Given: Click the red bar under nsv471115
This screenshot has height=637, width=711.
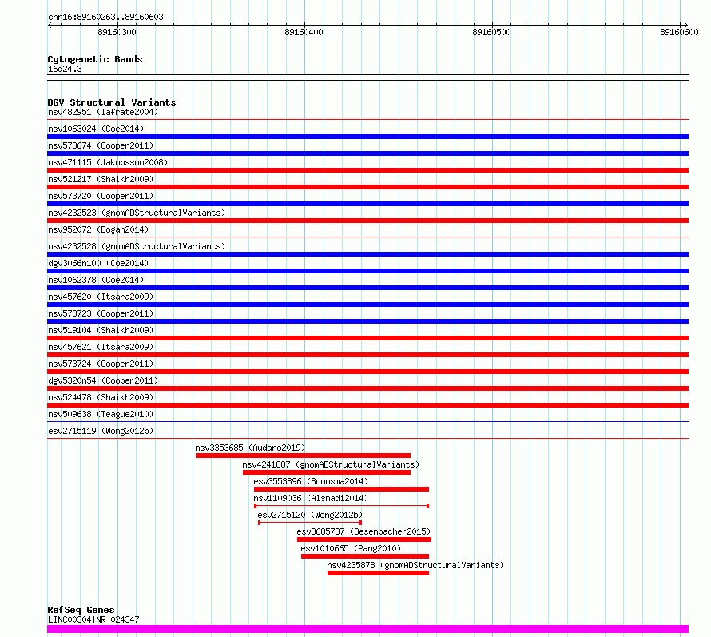Looking at the screenshot, I should click(x=367, y=170).
